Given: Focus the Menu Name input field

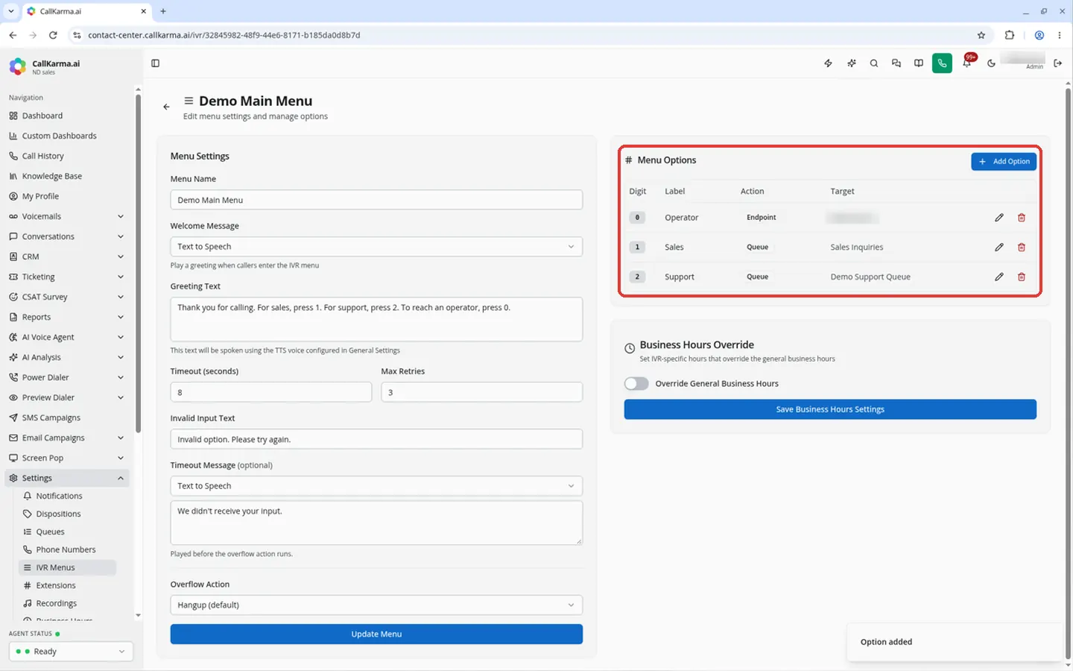Looking at the screenshot, I should pos(376,200).
